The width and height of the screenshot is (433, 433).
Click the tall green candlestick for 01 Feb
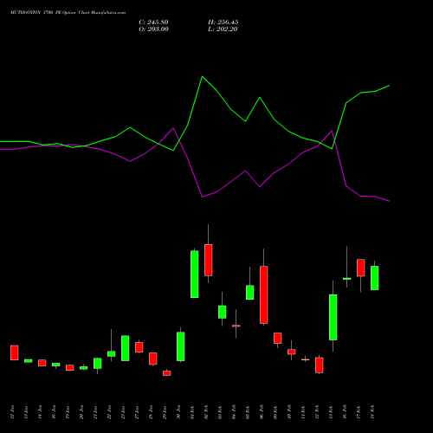tap(195, 274)
